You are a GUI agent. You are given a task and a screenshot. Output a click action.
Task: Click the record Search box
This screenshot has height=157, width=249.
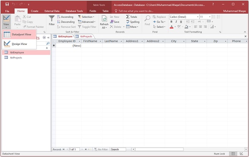(118, 150)
